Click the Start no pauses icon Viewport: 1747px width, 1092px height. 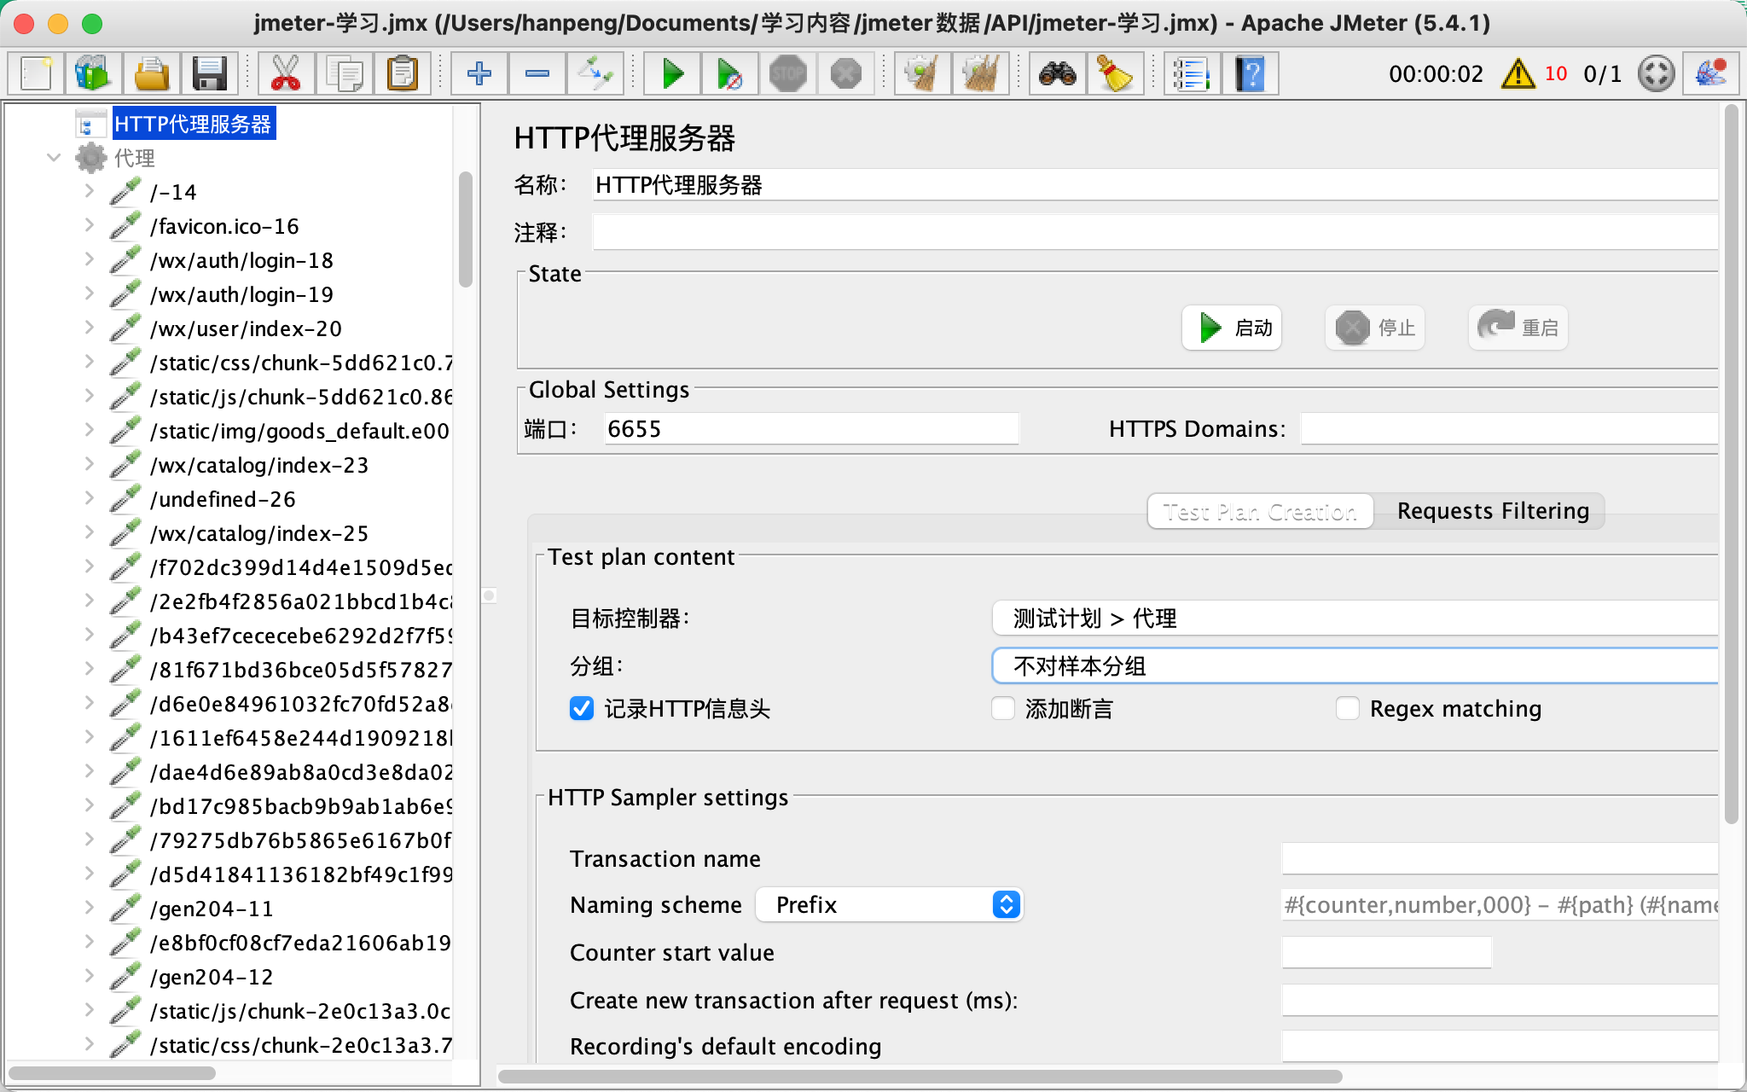coord(729,74)
